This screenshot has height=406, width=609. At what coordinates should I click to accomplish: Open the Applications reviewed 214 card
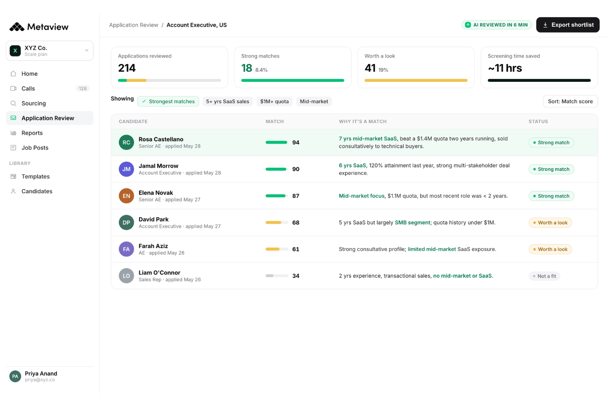click(170, 67)
